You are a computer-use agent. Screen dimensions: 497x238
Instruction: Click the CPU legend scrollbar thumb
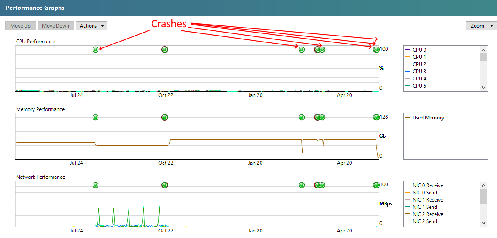pos(483,57)
